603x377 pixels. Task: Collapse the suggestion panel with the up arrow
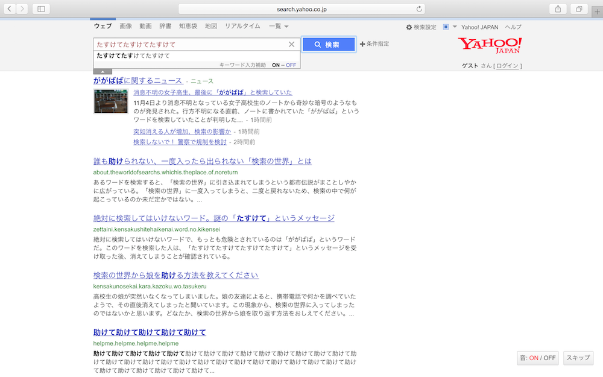point(103,72)
